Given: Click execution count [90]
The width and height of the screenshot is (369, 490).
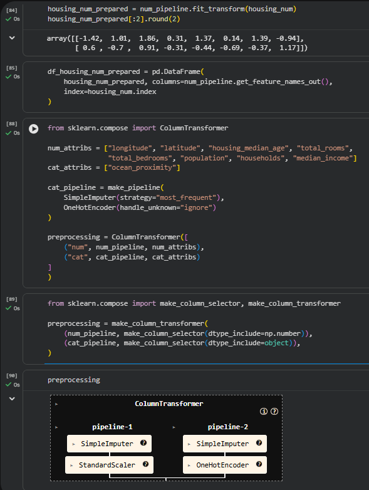Looking at the screenshot, I should (11, 375).
